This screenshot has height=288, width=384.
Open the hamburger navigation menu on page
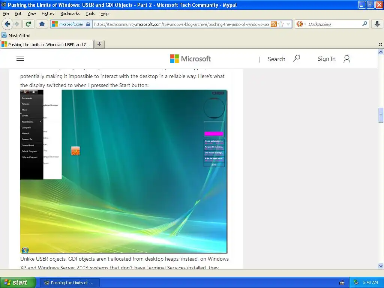pos(20,59)
